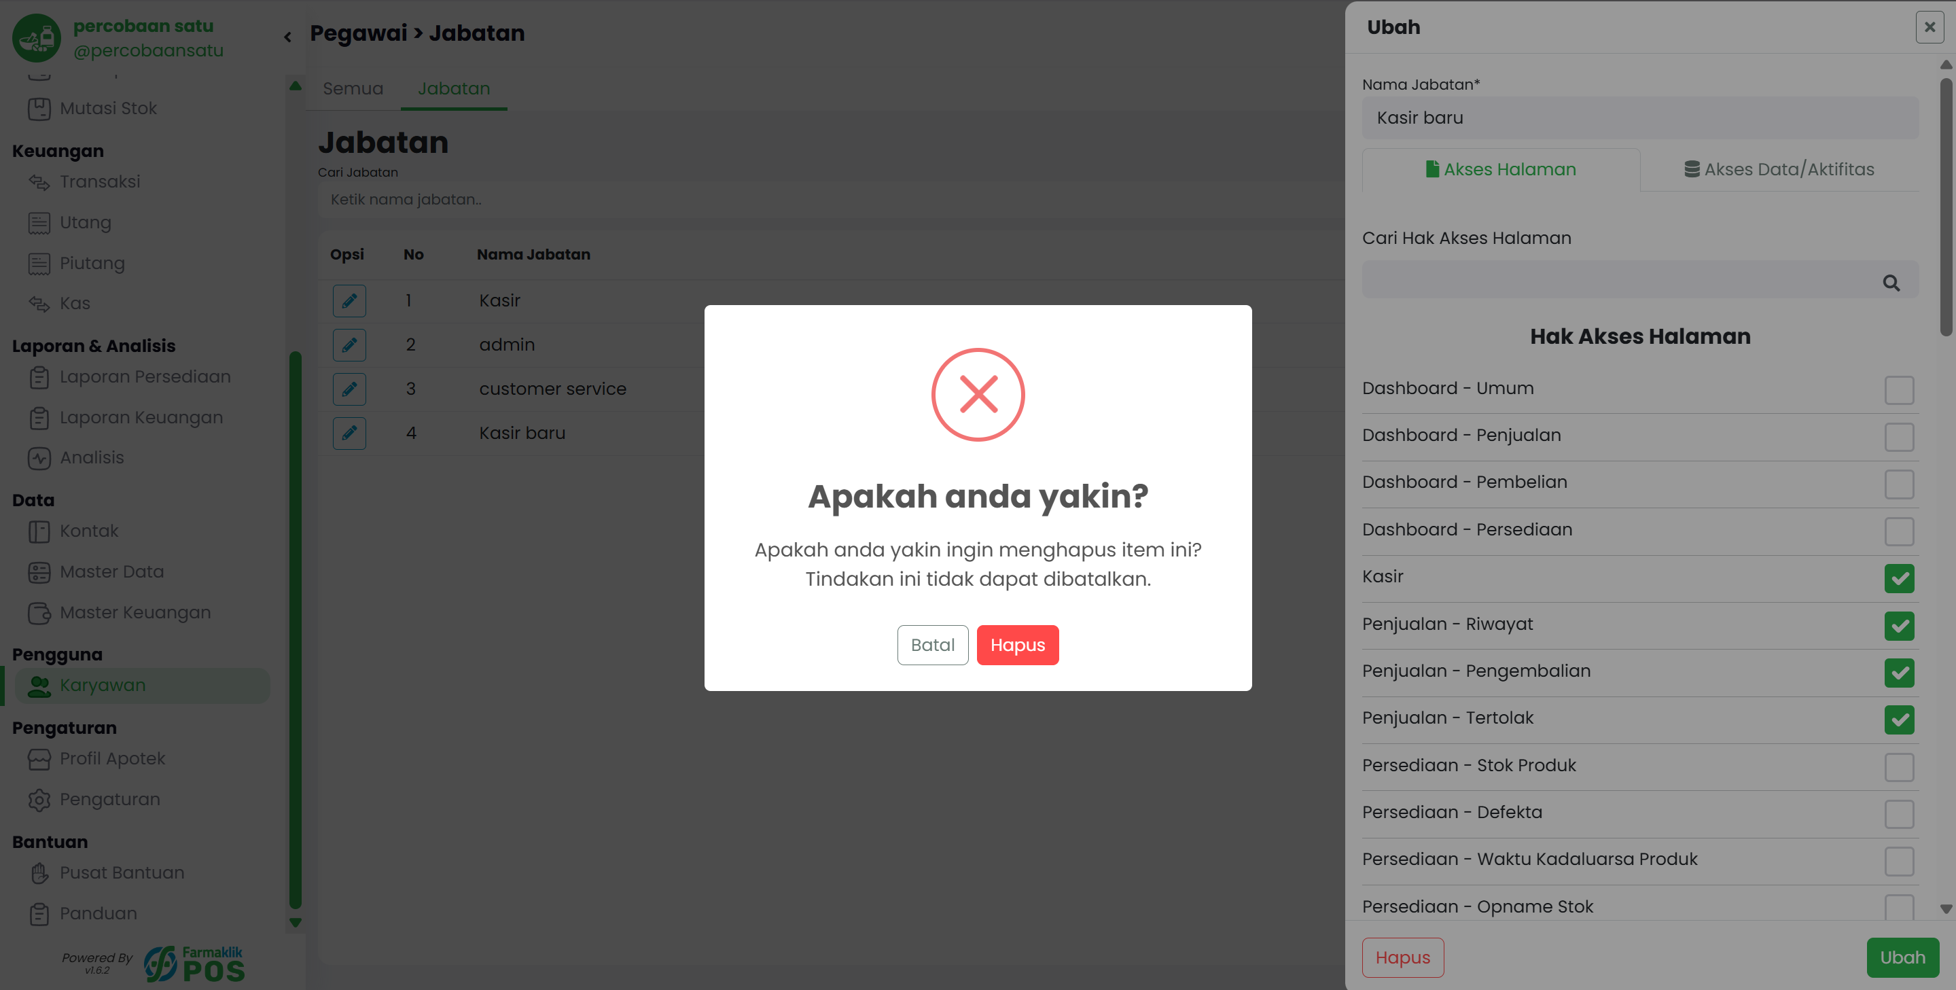Click the green Ubah save button

1903,957
